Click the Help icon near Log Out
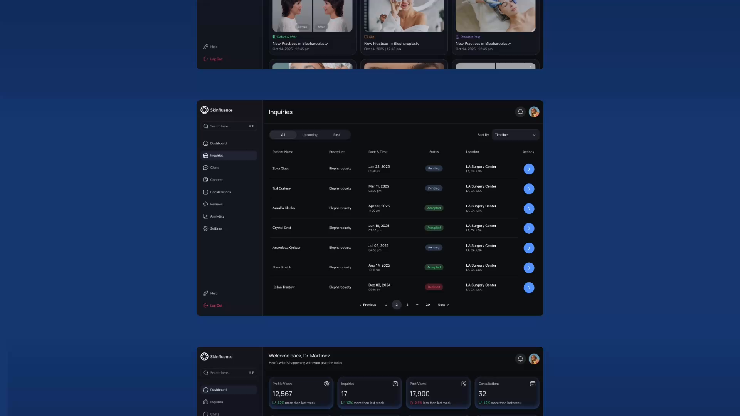This screenshot has width=740, height=416. click(x=205, y=293)
